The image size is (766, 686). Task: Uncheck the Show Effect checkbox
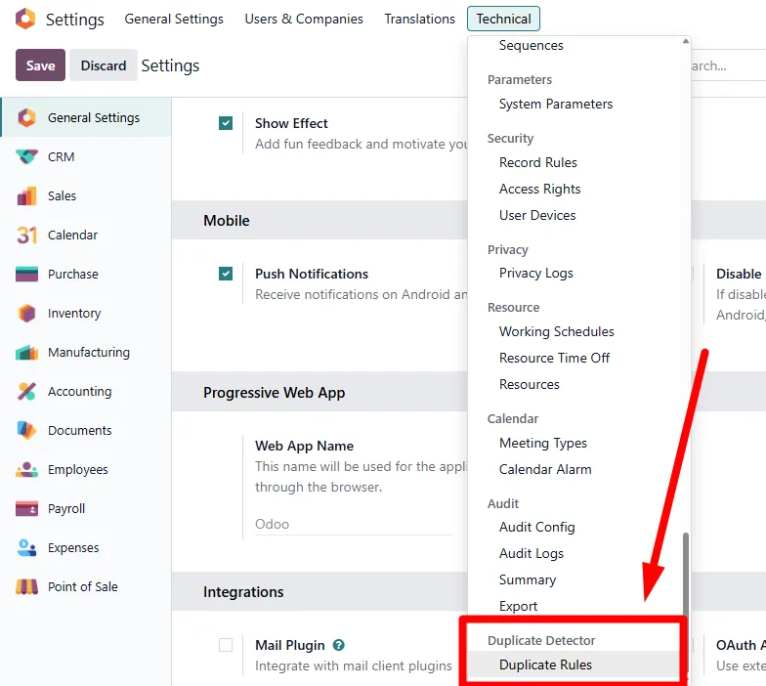(x=226, y=123)
